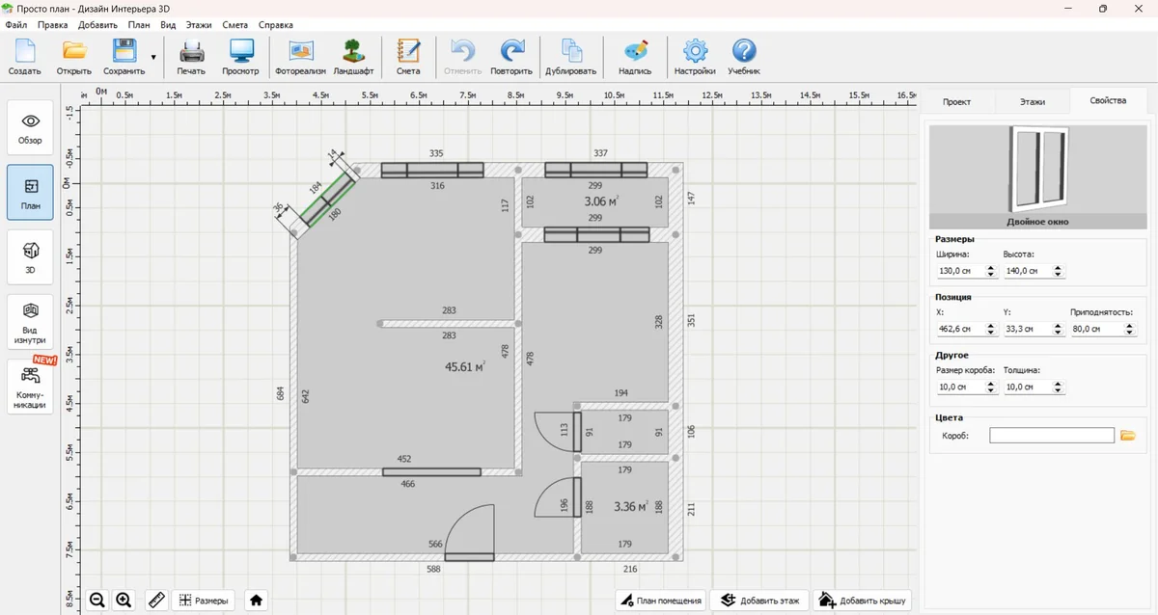The height and width of the screenshot is (615, 1158).
Task: Click the Короб color swatch field
Action: tap(1051, 436)
